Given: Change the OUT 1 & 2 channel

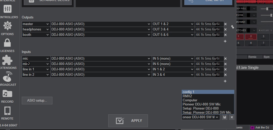Looking at the screenshot, I should tap(173, 24).
